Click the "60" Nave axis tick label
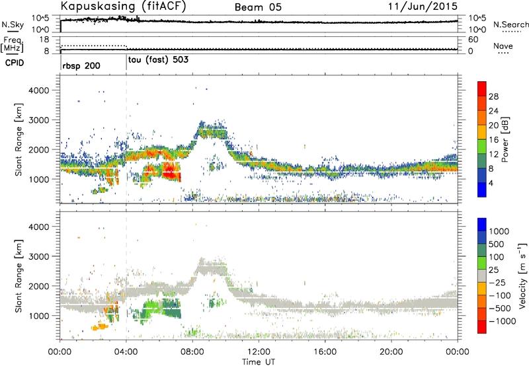This screenshot has width=529, height=366. [x=473, y=40]
